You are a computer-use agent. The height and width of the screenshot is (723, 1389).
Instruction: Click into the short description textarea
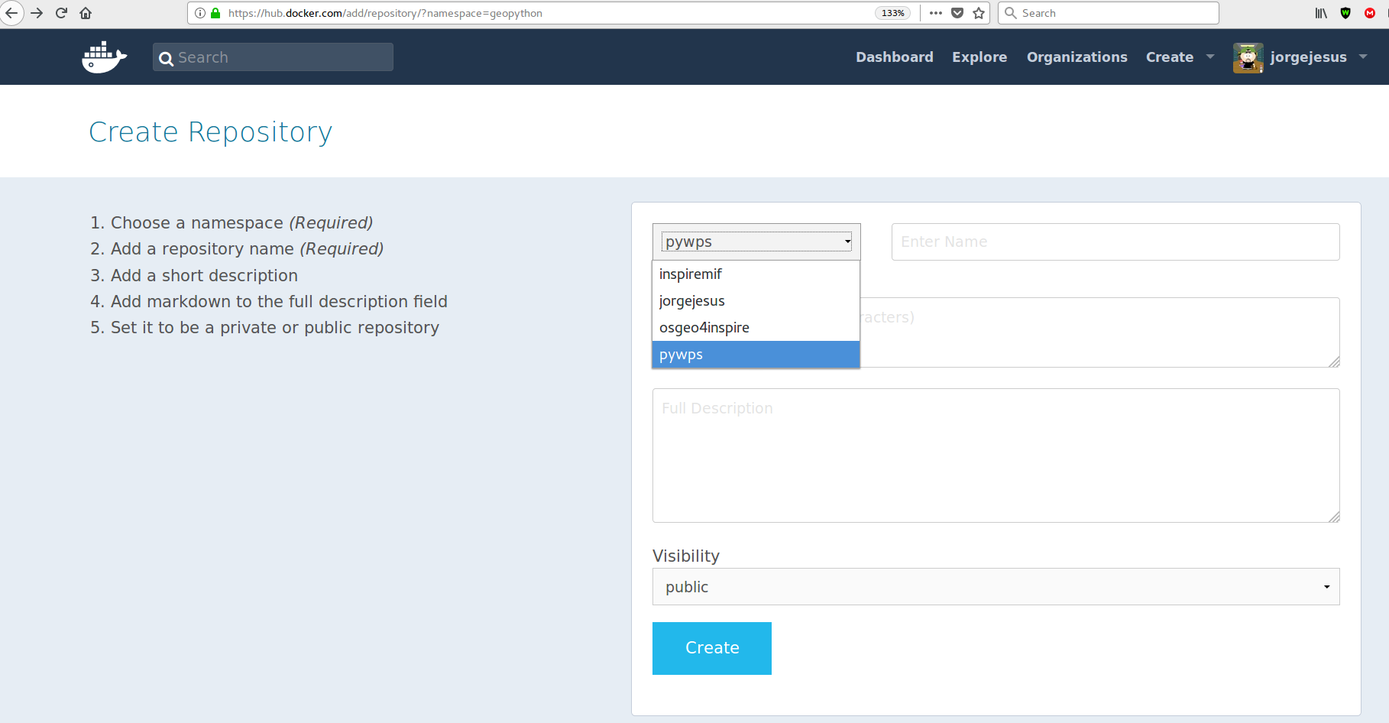pyautogui.click(x=1100, y=332)
